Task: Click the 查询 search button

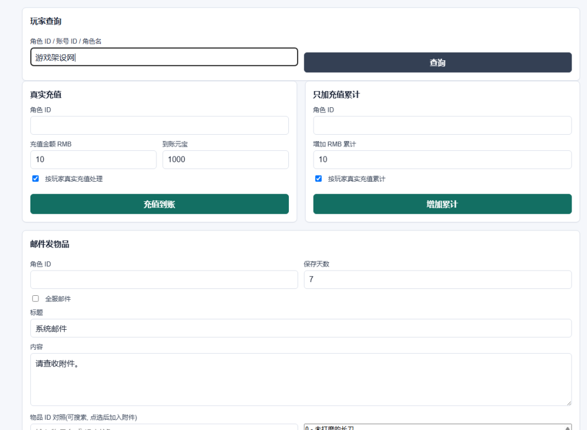Action: pos(437,62)
